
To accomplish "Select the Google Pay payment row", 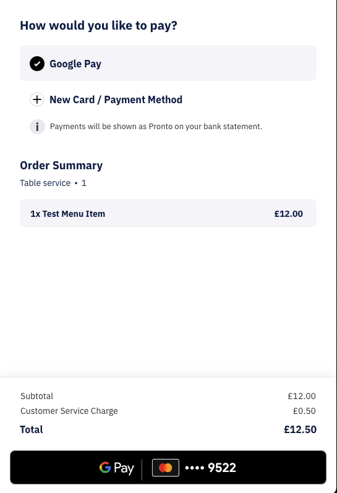I will (x=168, y=63).
